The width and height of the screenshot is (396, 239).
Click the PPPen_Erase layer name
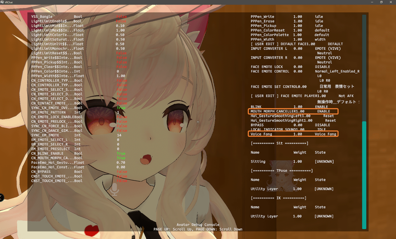(x=262, y=21)
